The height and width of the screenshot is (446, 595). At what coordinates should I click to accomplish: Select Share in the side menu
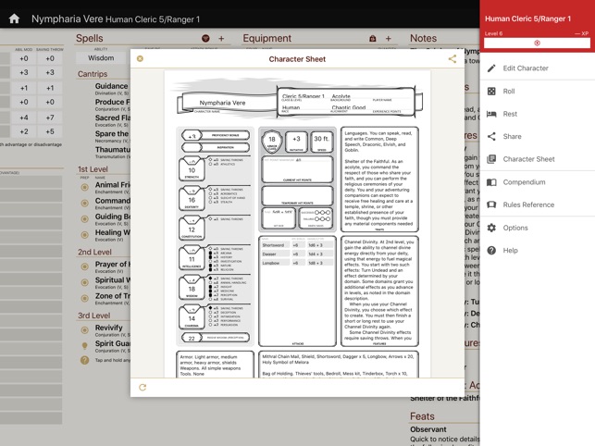[512, 137]
